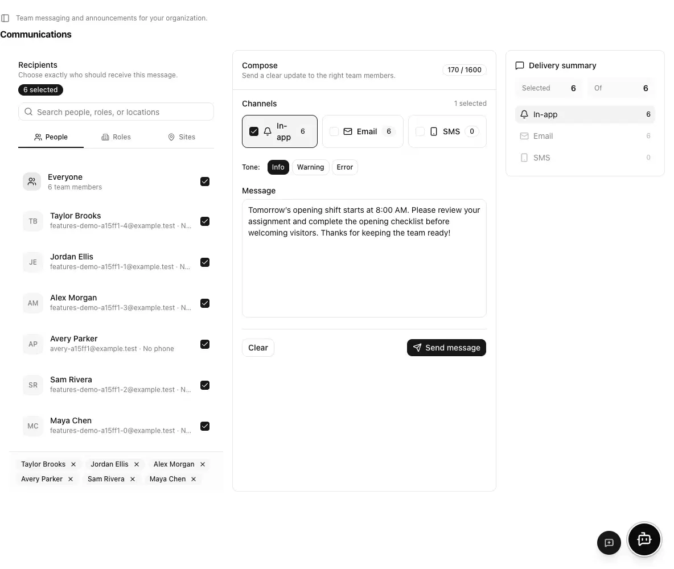Click the In-app row in Delivery summary
This screenshot has width=674, height=569.
pos(585,114)
